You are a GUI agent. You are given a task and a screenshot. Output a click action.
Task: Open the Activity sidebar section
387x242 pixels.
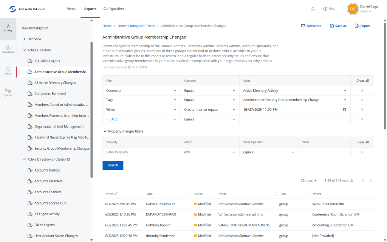pyautogui.click(x=8, y=28)
